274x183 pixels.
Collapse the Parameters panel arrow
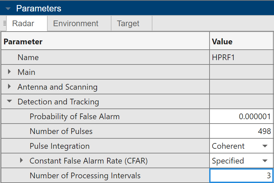point(8,8)
